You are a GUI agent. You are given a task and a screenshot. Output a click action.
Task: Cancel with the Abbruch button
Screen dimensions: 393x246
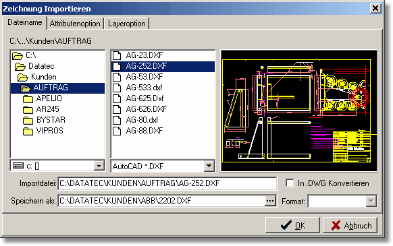click(350, 225)
